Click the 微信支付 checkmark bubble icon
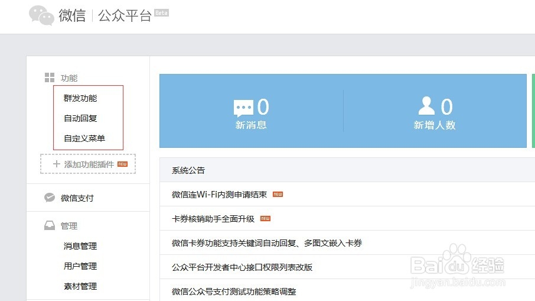Image resolution: width=535 pixels, height=301 pixels. click(x=50, y=198)
